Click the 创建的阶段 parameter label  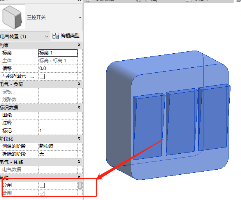pos(14,146)
